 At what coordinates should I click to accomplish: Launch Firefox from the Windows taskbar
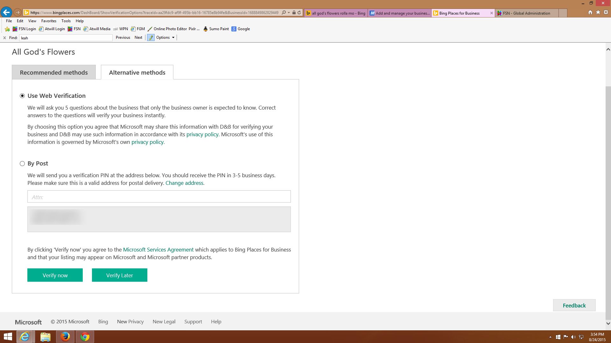click(x=65, y=337)
